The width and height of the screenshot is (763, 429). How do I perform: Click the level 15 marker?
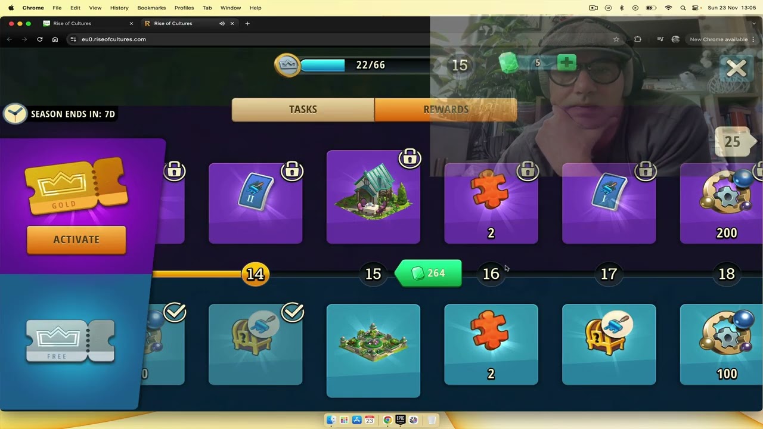373,273
